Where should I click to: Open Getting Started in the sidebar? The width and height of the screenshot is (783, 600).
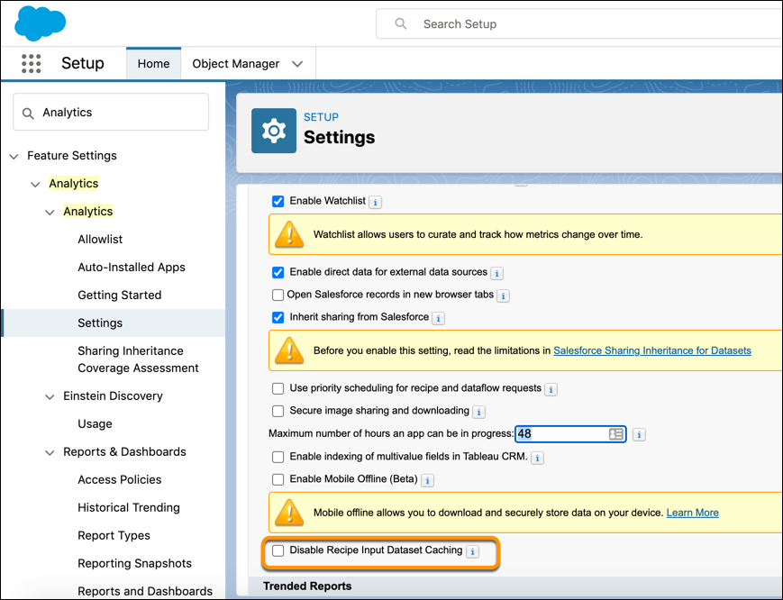(119, 295)
